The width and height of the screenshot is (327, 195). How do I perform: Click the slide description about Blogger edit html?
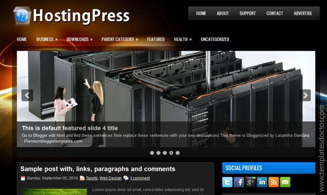click(165, 138)
